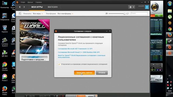Image resolution: width=173 pixels, height=97 pixels.
Task: Click the Подготовка к загрузке status text
Action: 34,60
